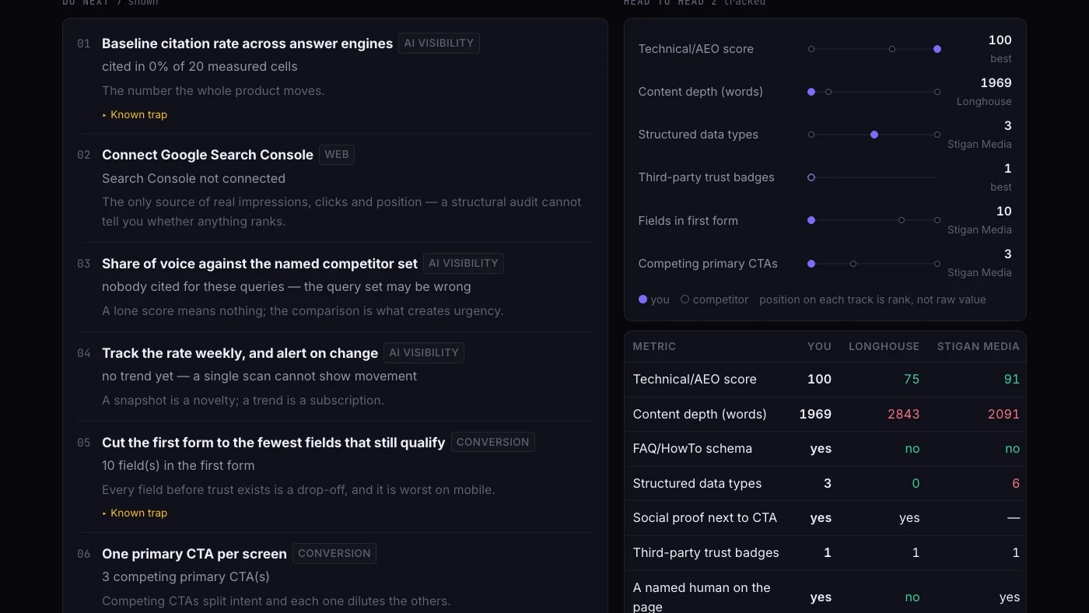Click the WEB tag beside Connect Google Search Console
Screen dimensions: 1089x613
point(337,154)
